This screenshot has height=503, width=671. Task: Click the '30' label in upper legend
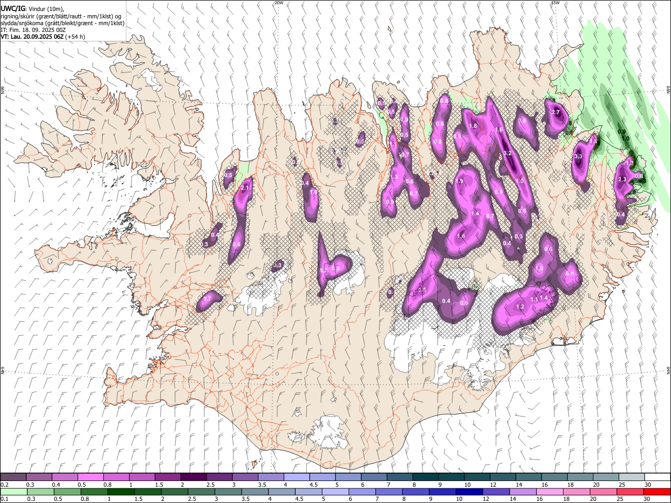click(647, 485)
